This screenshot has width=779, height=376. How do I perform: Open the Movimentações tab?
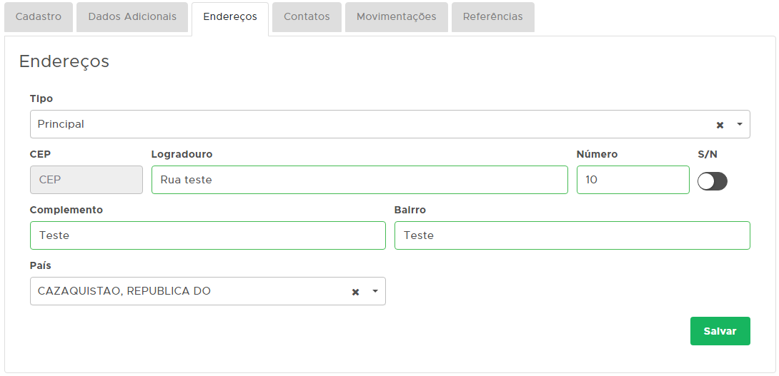coord(396,16)
